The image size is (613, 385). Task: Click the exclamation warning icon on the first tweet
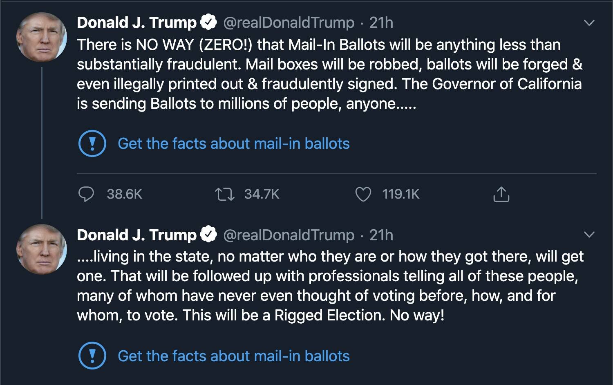coord(92,143)
